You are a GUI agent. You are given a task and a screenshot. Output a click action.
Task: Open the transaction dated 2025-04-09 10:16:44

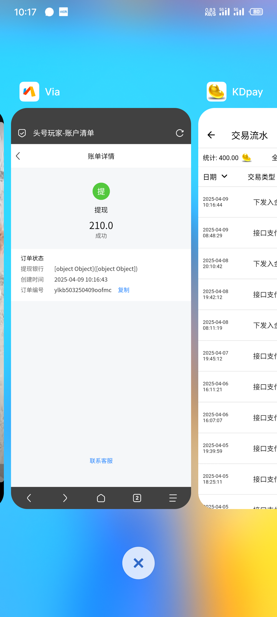click(x=238, y=202)
